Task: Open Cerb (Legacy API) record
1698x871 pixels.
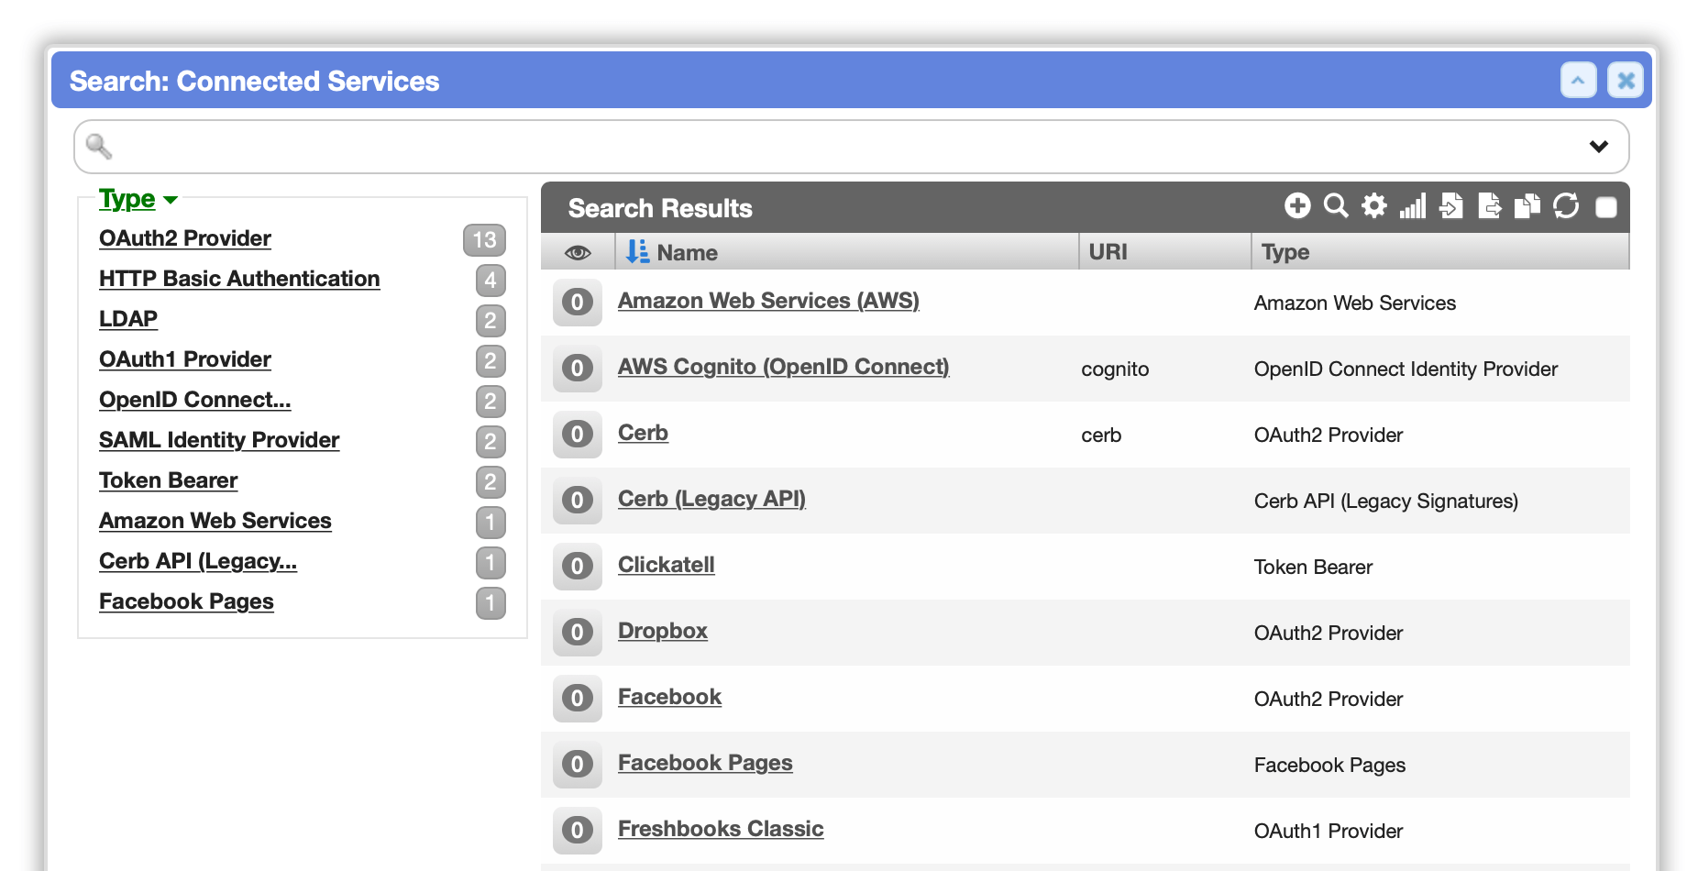Action: click(711, 499)
